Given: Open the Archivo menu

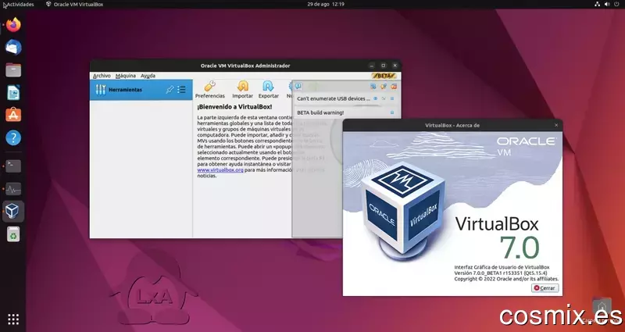Looking at the screenshot, I should (102, 76).
